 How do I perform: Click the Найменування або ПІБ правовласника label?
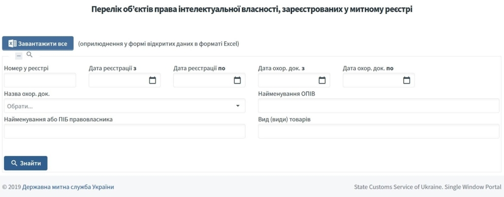(58, 119)
